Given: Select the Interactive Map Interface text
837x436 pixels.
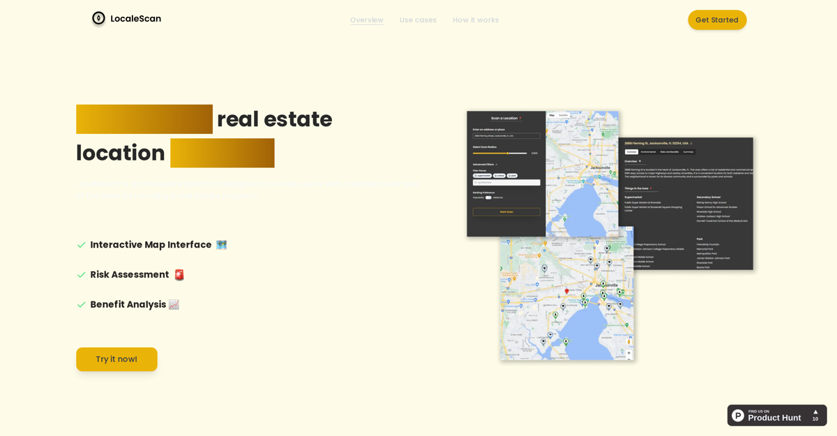Looking at the screenshot, I should tap(151, 245).
